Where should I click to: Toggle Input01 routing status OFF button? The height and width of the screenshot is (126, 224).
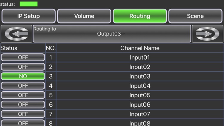click(x=23, y=57)
